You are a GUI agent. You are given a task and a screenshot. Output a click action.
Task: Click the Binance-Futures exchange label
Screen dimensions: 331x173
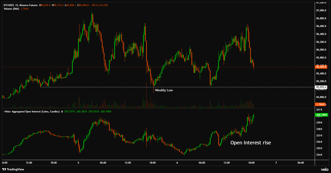pyautogui.click(x=29, y=5)
